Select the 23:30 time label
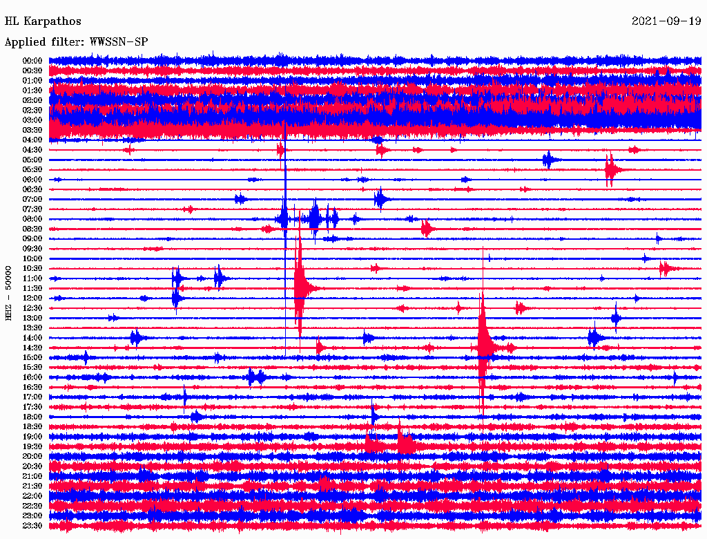 tap(32, 526)
